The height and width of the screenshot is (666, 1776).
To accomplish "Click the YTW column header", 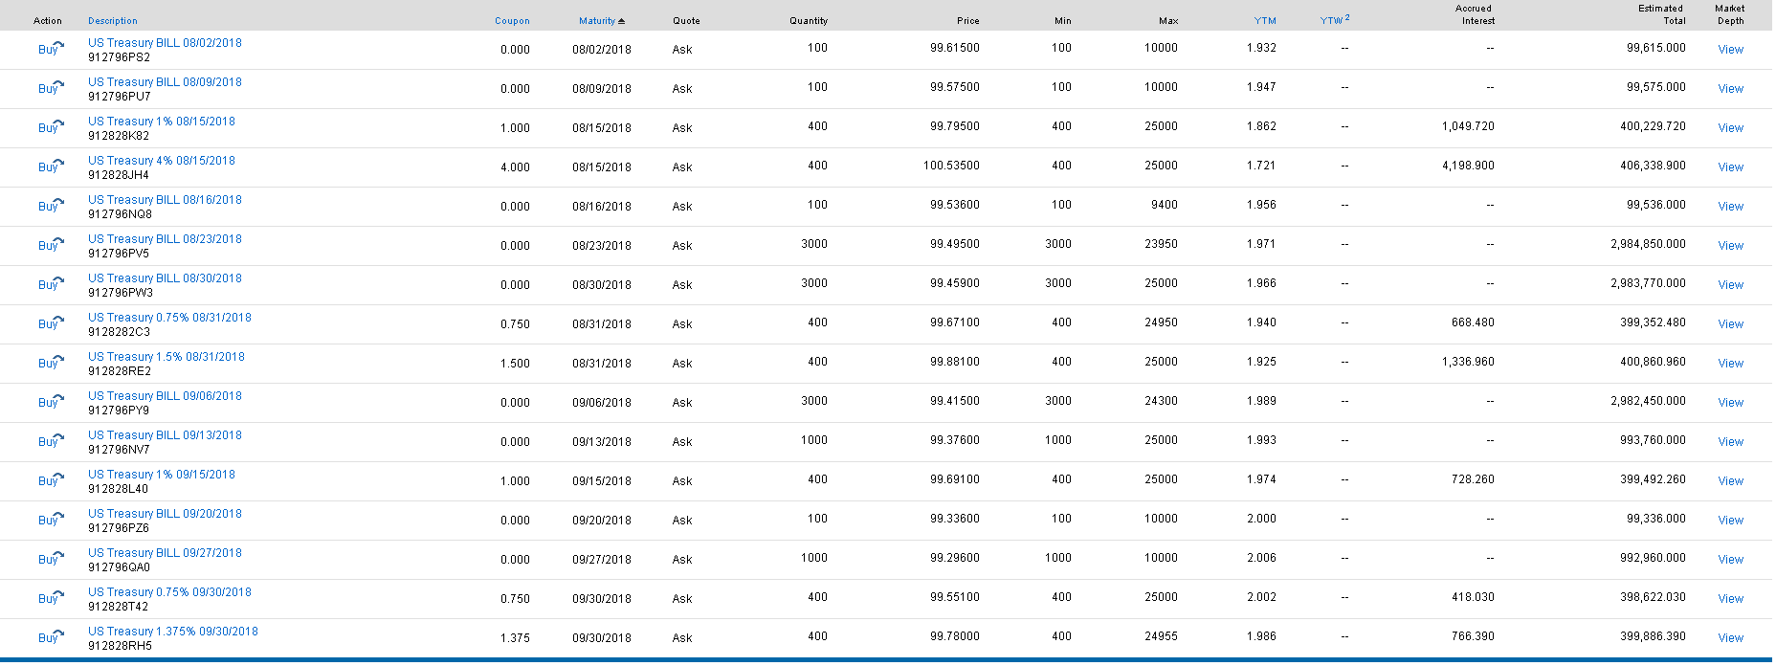I will [1332, 21].
